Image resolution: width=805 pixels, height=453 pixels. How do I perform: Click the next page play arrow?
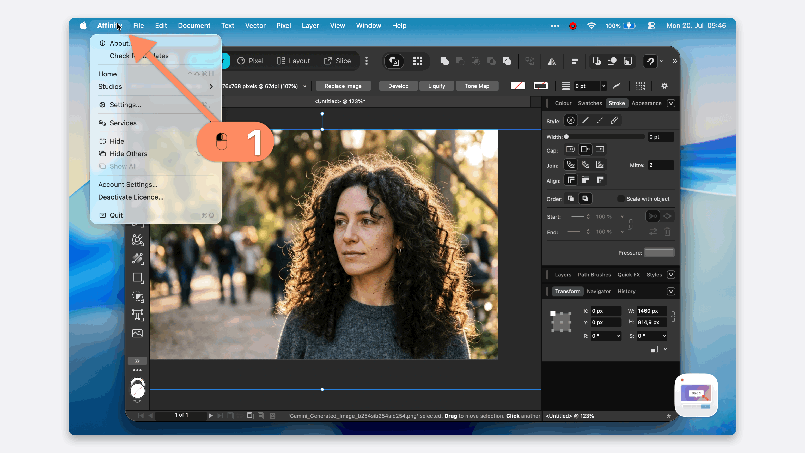coord(211,415)
